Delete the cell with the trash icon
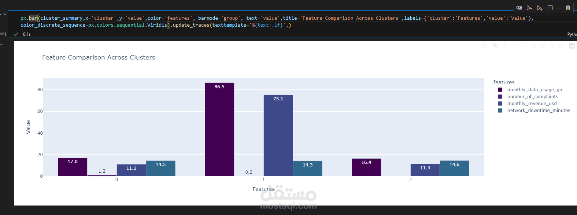 click(x=568, y=8)
